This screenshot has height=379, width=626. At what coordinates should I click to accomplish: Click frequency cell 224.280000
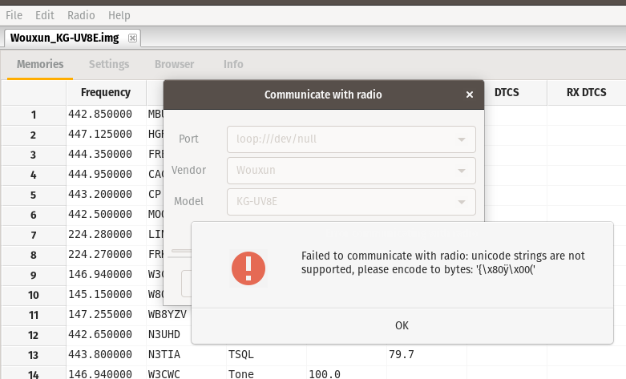[106, 235]
